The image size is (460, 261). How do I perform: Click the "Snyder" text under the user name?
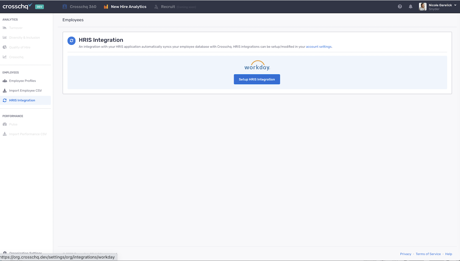[x=434, y=9]
